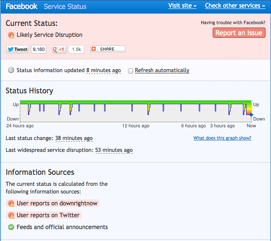The height and width of the screenshot is (241, 271).
Task: Click the 3 hours ago graph axis label
Action: pos(223,126)
